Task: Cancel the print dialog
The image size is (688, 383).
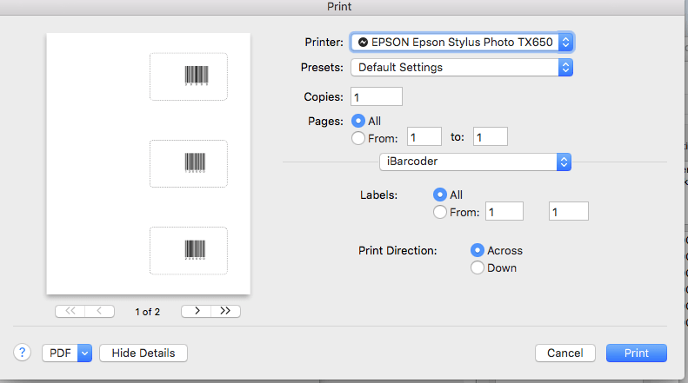Action: pos(565,353)
